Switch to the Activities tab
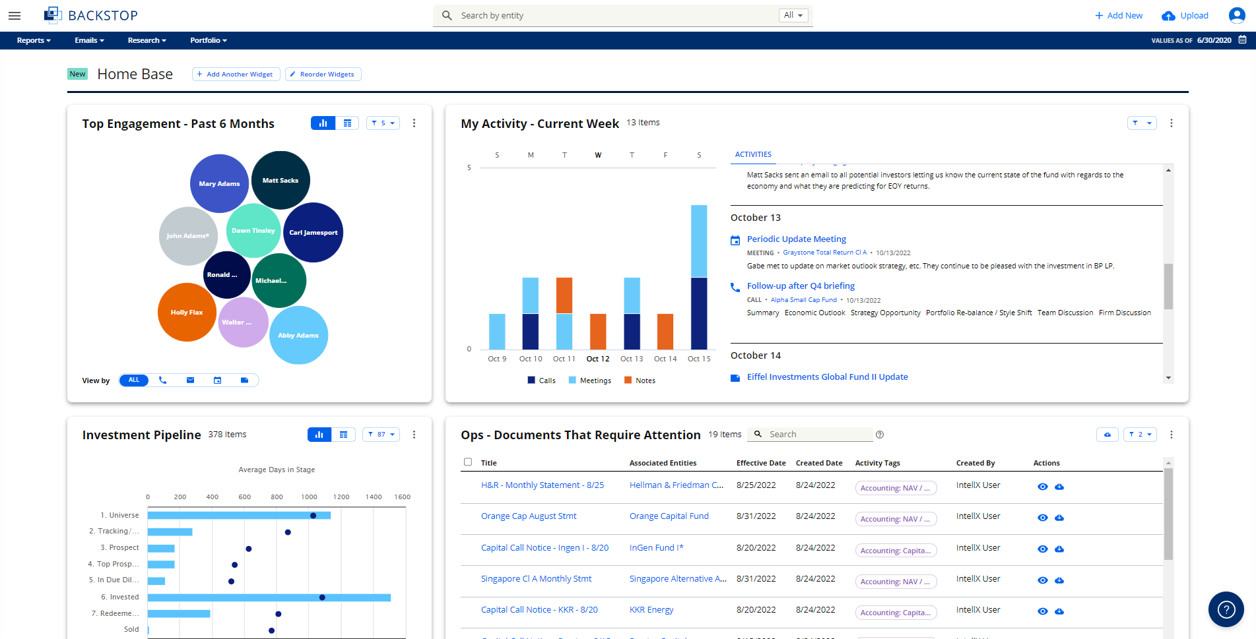 click(752, 154)
